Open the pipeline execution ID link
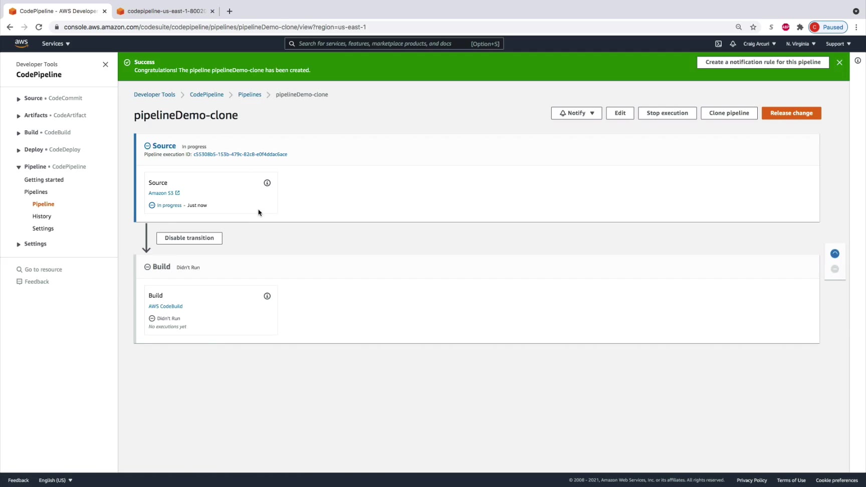 pos(240,154)
